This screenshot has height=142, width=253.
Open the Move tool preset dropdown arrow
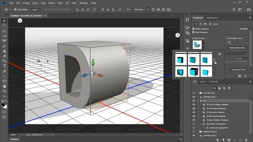10,9
